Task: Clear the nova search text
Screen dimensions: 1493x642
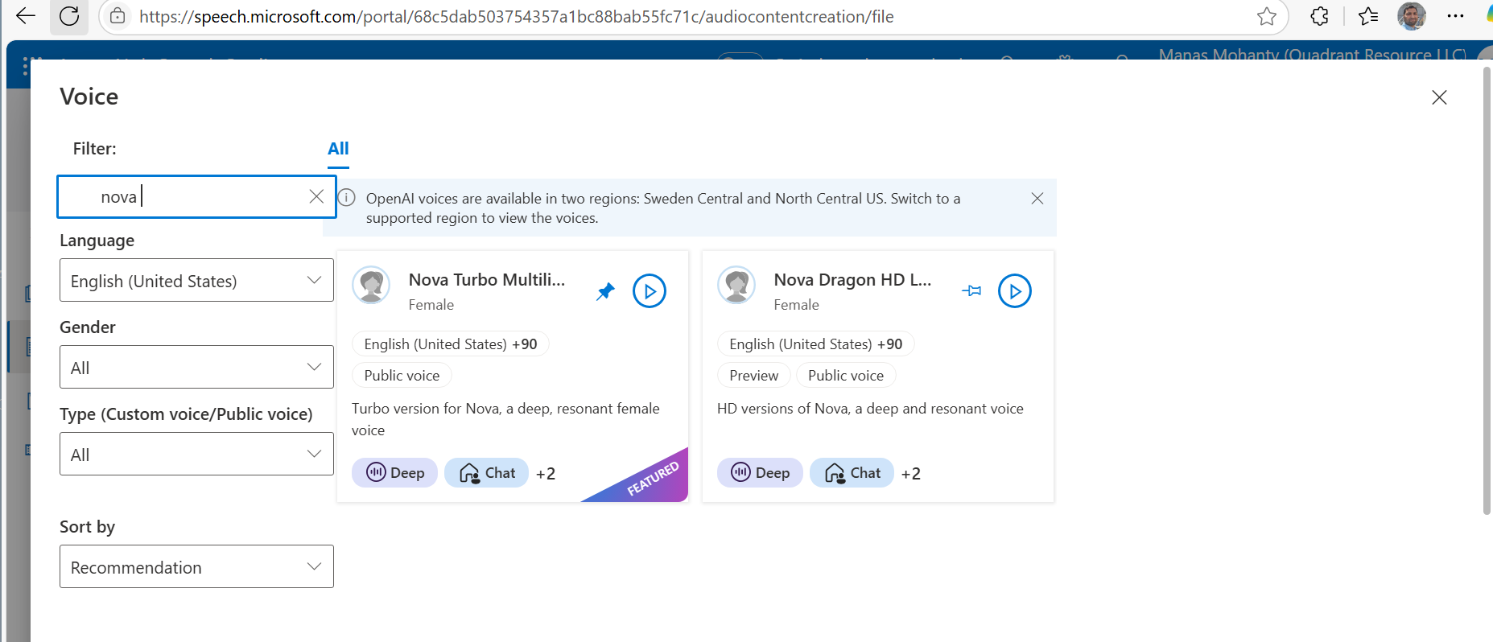Action: point(316,196)
